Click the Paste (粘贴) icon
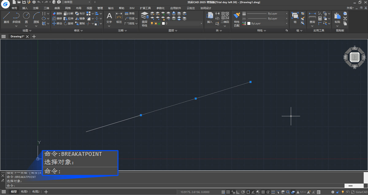Viewport: 368px width, 195px height. pyautogui.click(x=337, y=18)
